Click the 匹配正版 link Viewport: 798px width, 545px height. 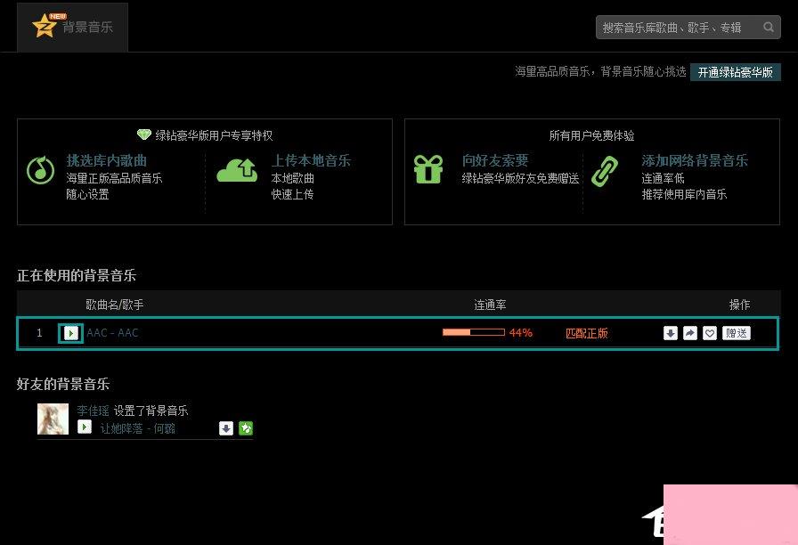pos(587,333)
